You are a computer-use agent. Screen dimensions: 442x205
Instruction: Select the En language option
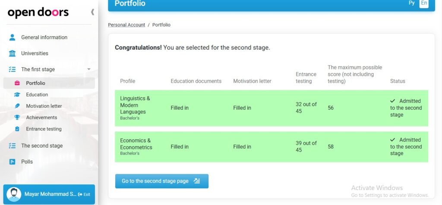point(424,3)
